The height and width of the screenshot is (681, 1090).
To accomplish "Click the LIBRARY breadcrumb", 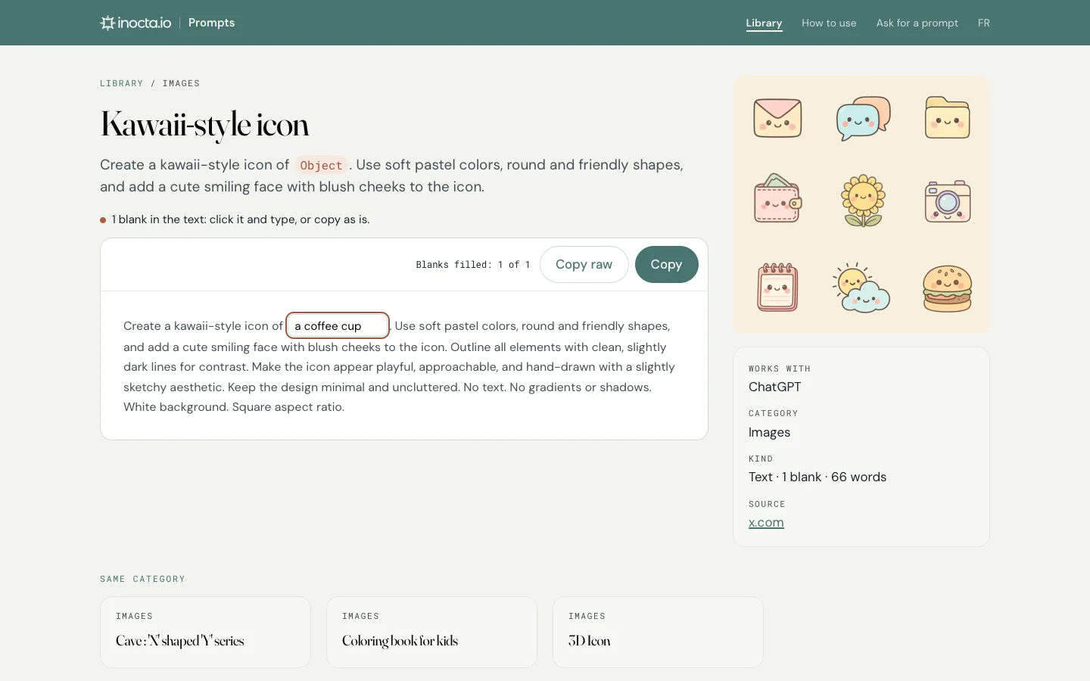I will point(121,83).
